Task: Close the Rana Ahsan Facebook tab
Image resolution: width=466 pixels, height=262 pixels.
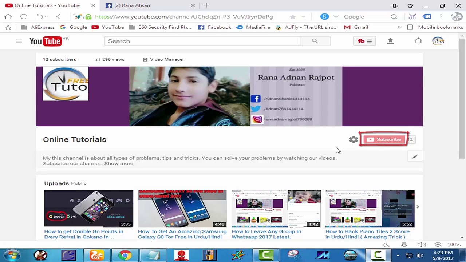Action: click(193, 5)
